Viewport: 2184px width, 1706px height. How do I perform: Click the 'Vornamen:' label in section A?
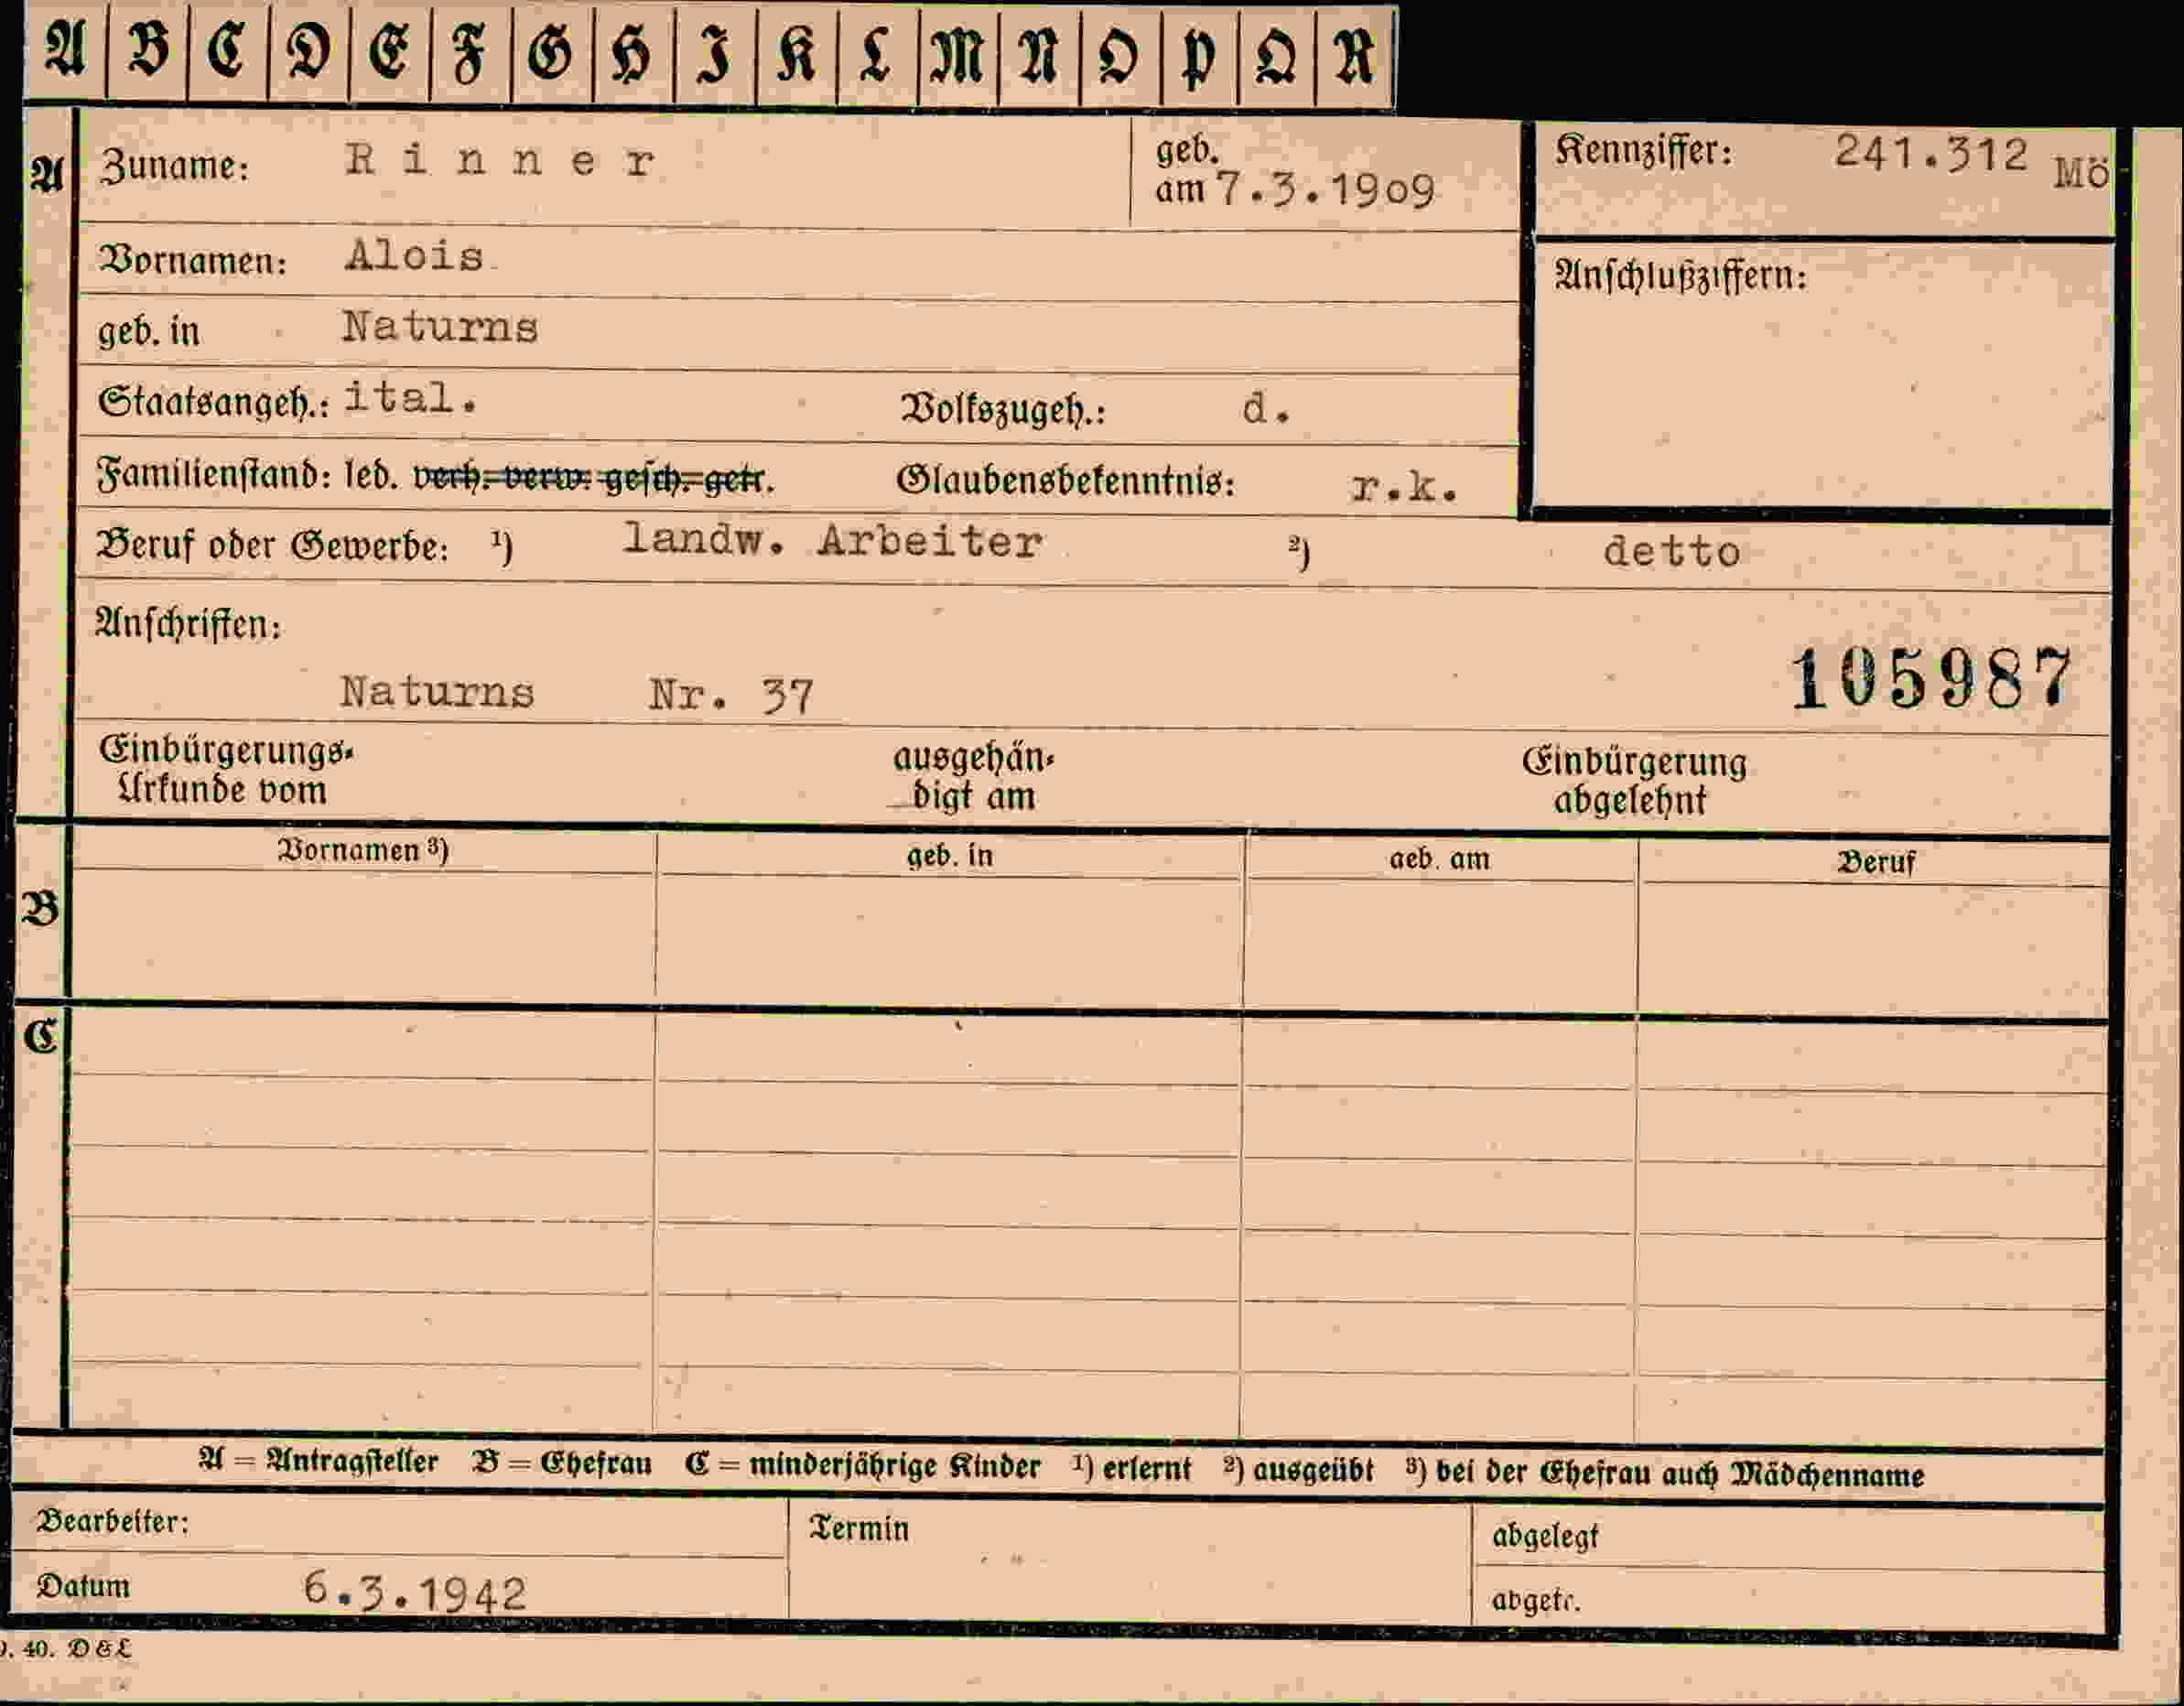pos(192,260)
